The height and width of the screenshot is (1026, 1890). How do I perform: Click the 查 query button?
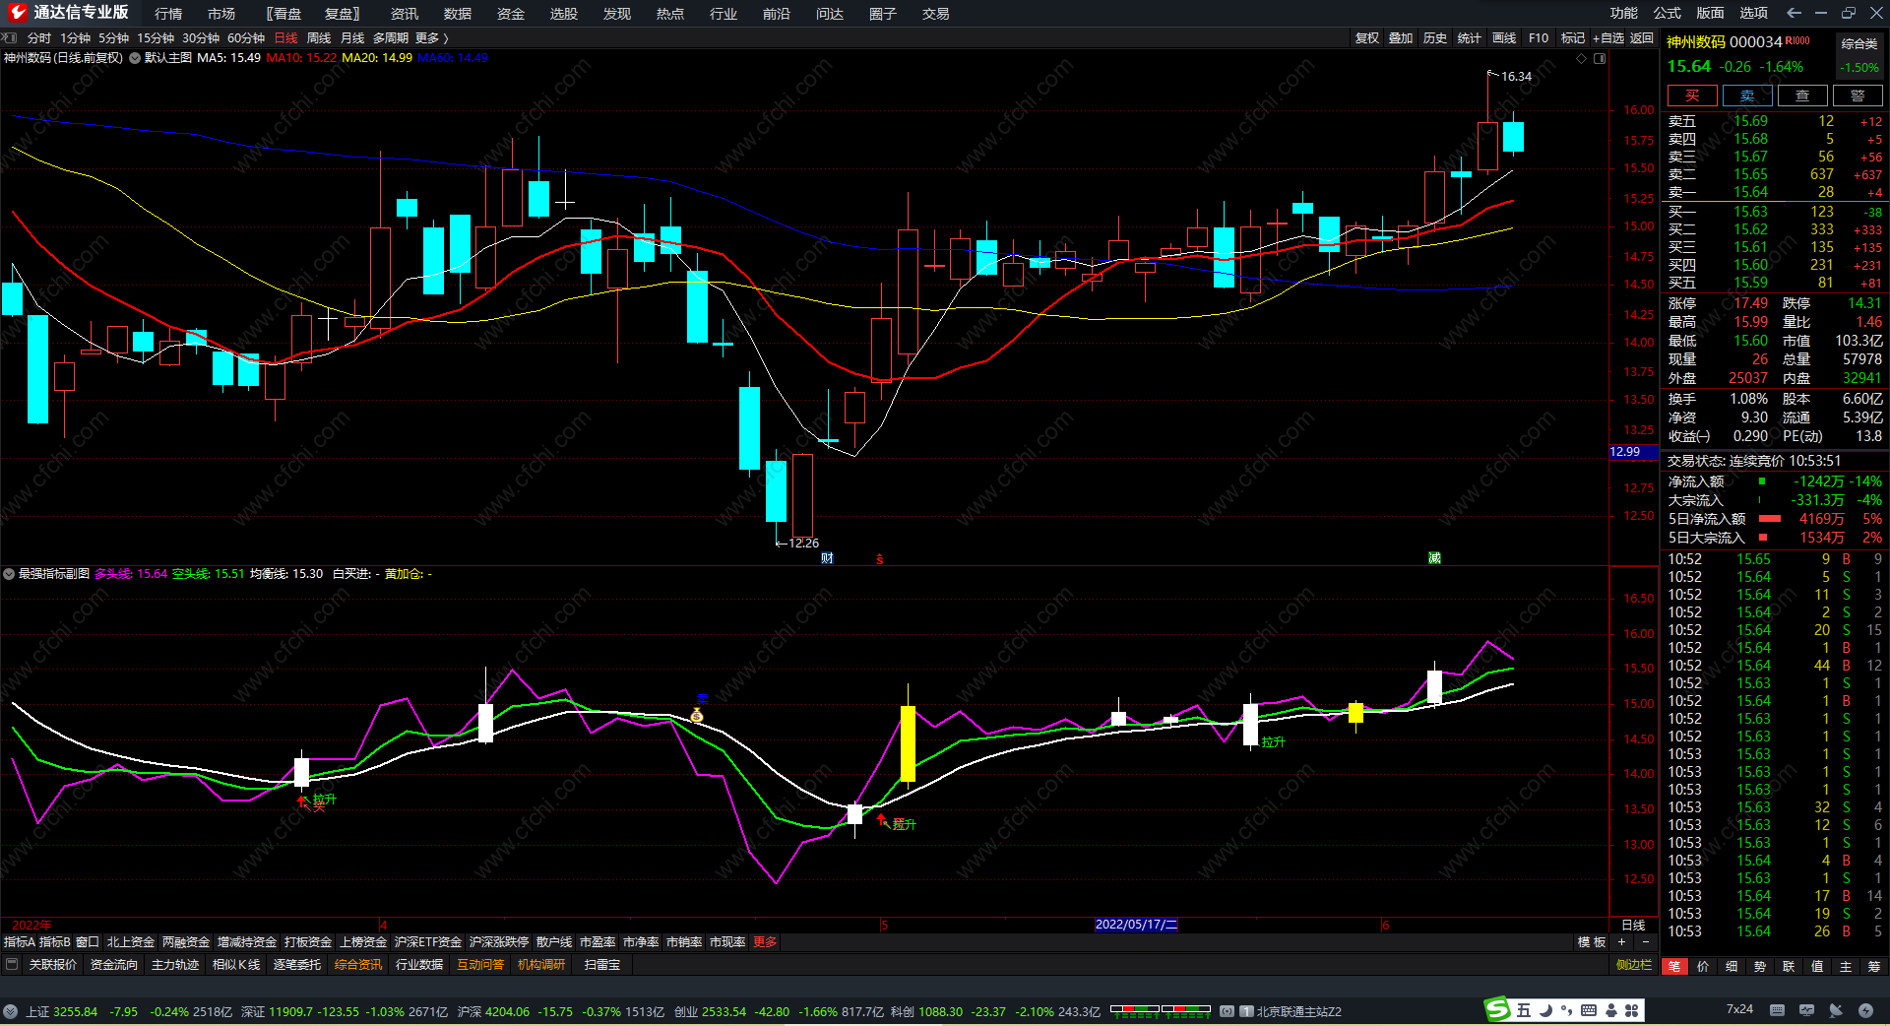coord(1802,96)
